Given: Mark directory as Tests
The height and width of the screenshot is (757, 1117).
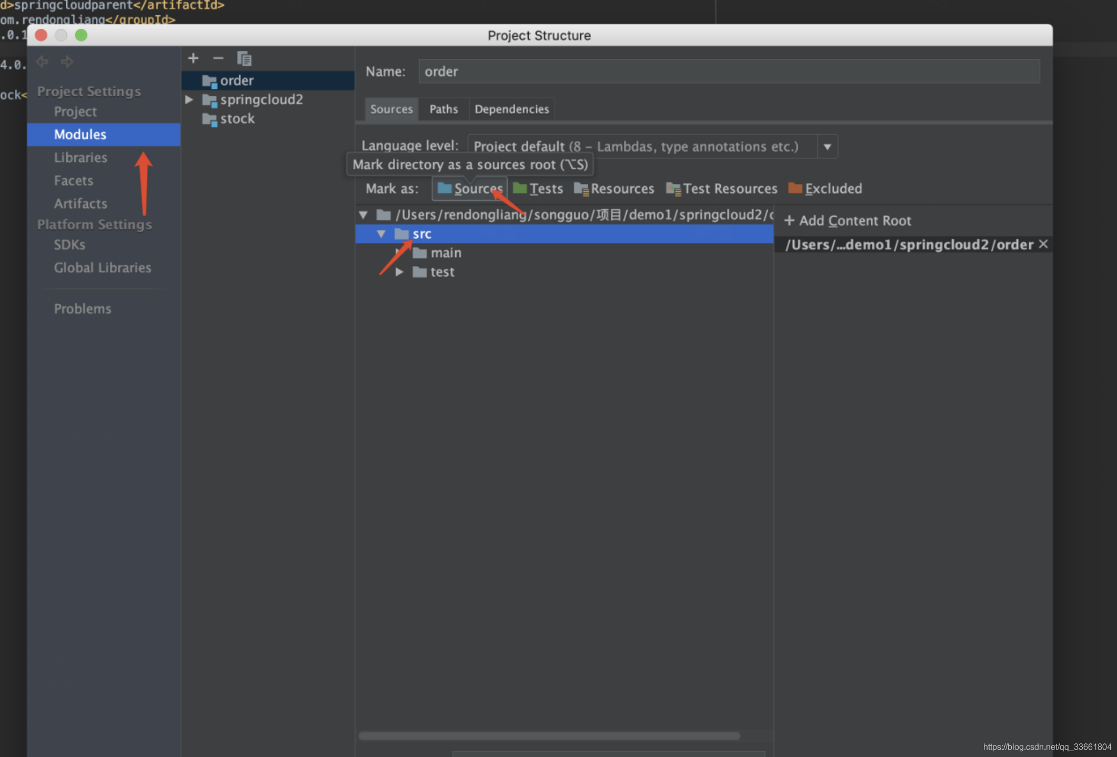Looking at the screenshot, I should [538, 188].
